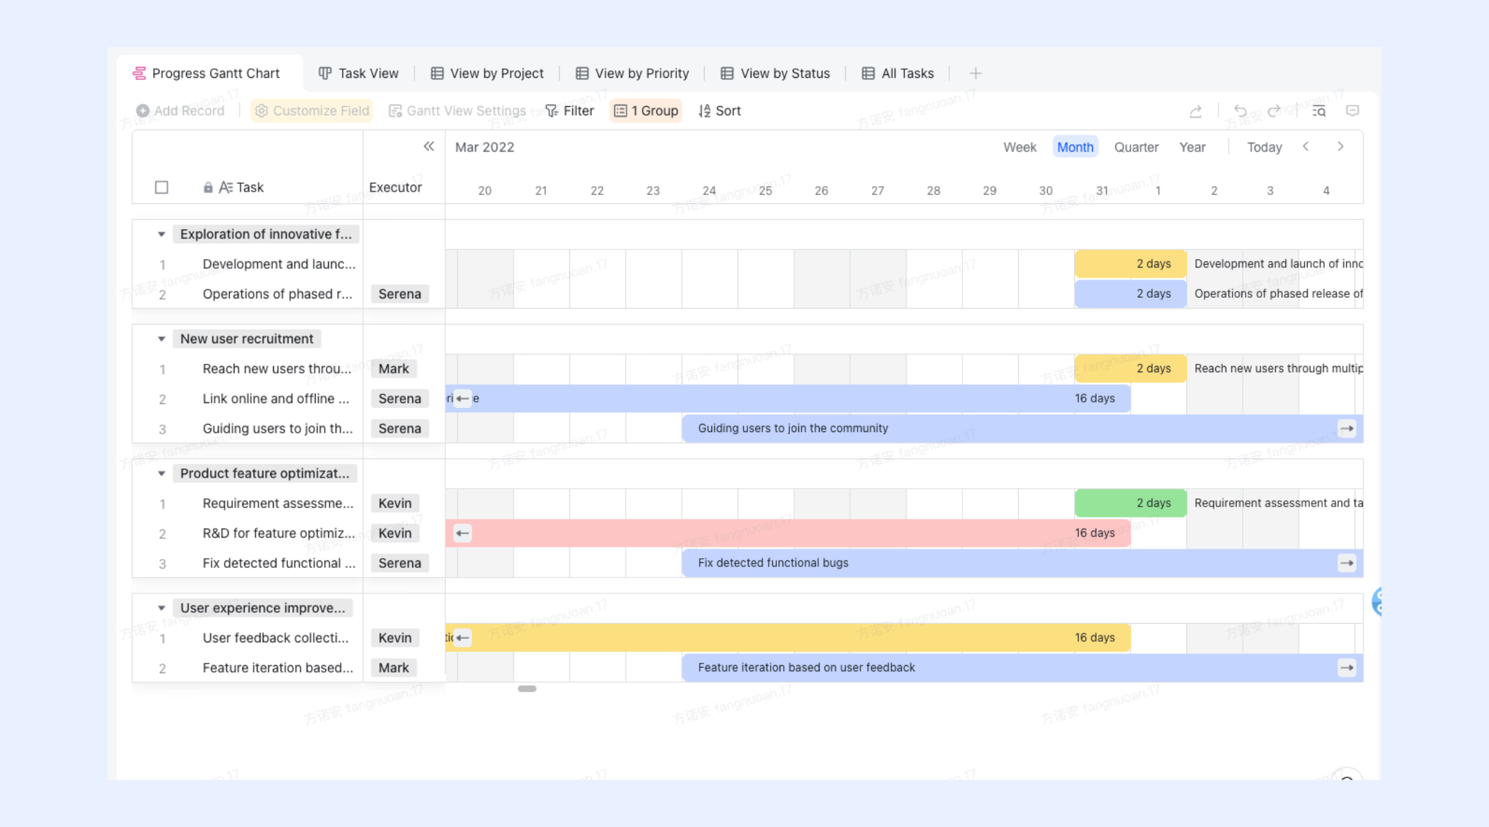The height and width of the screenshot is (827, 1489).
Task: Open the All Tasks tab
Action: coord(898,73)
